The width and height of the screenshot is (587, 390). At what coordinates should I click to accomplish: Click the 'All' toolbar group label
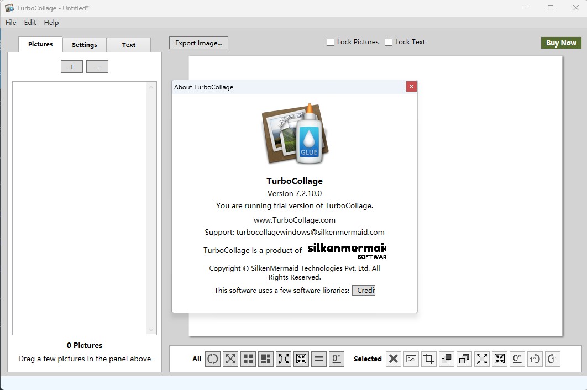pyautogui.click(x=197, y=359)
